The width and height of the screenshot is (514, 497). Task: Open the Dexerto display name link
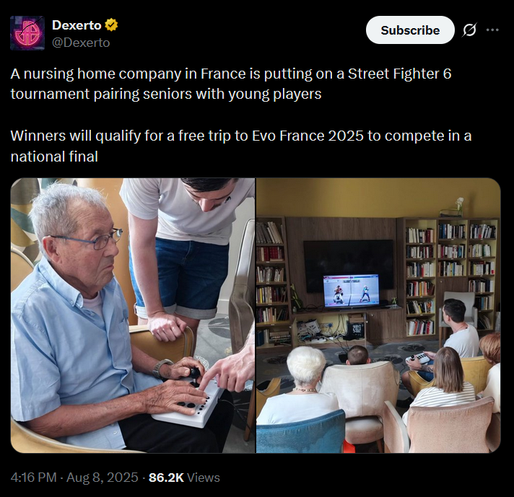[77, 25]
